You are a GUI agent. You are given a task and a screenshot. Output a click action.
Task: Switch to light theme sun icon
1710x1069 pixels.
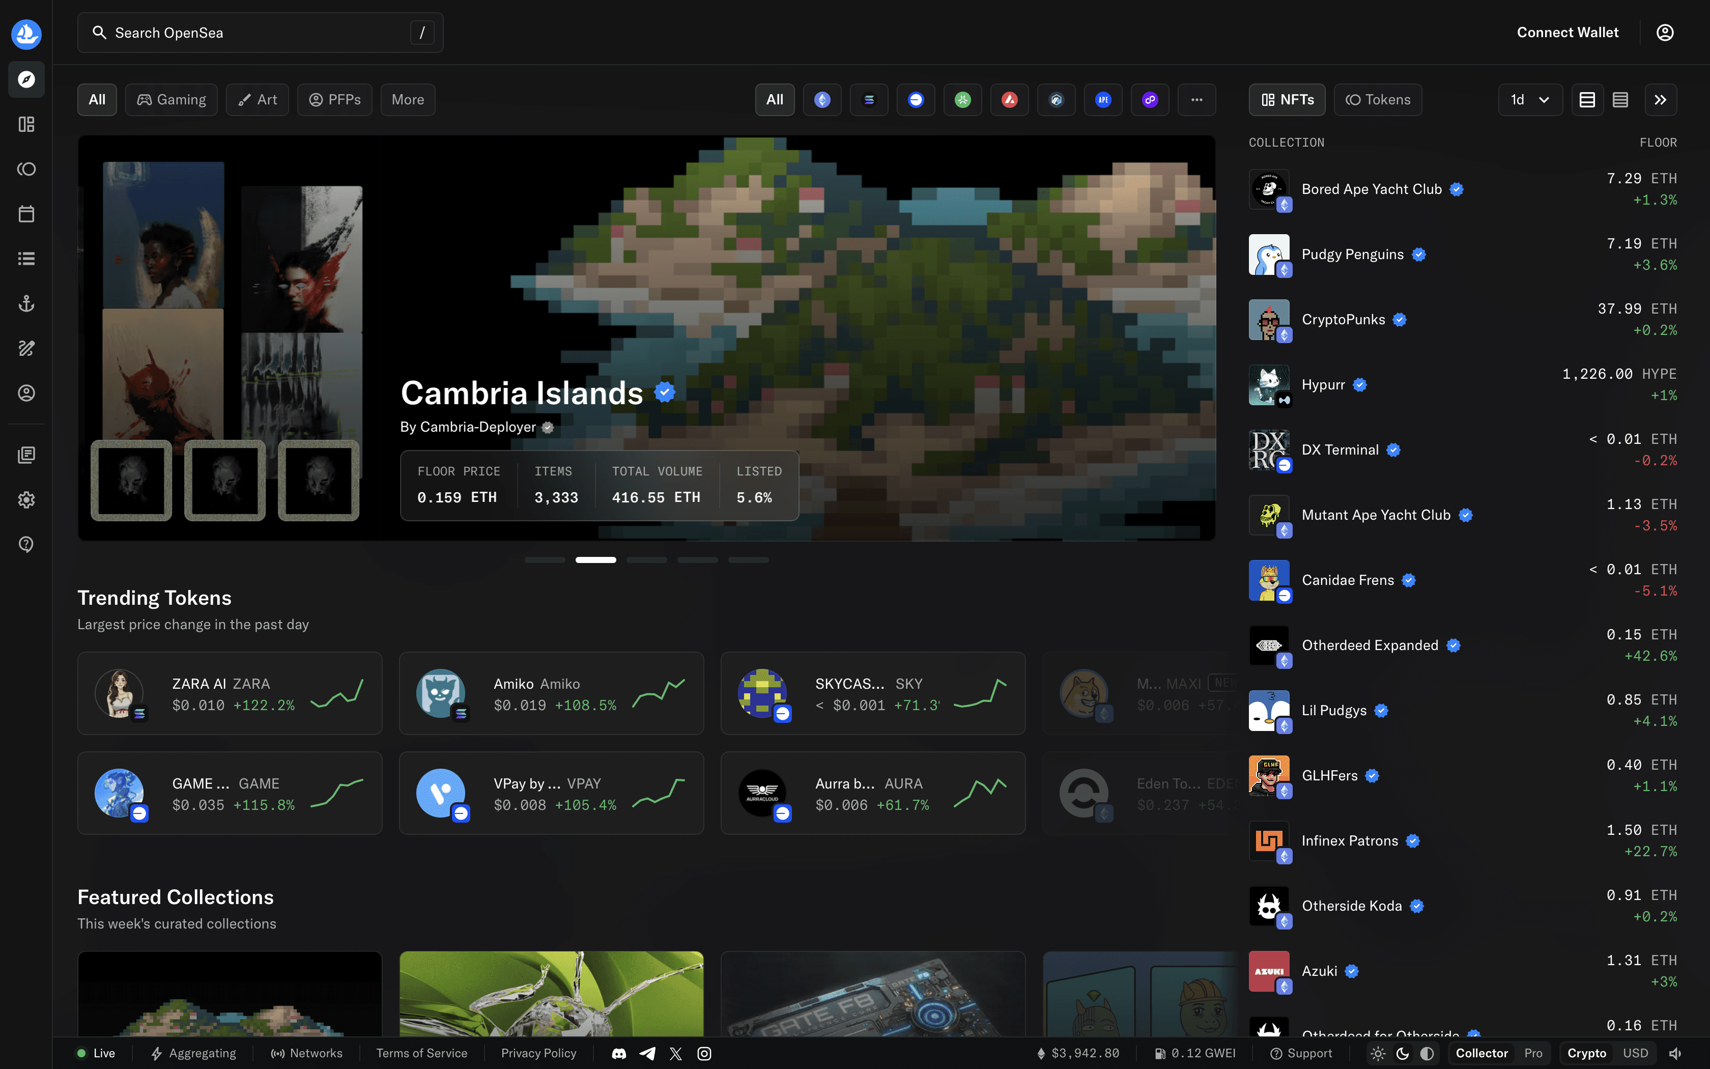pyautogui.click(x=1378, y=1053)
